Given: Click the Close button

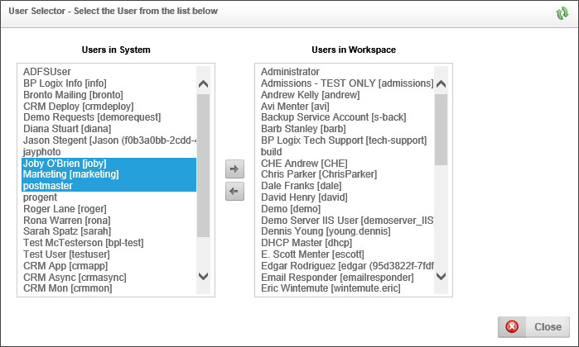Looking at the screenshot, I should click(533, 326).
